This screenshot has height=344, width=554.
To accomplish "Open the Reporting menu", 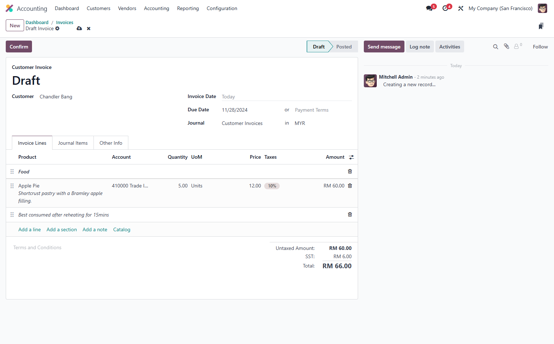I will [x=188, y=8].
